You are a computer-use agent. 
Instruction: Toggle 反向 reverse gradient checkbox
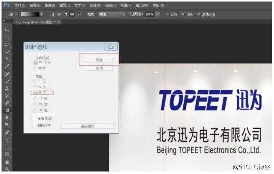point(167,14)
